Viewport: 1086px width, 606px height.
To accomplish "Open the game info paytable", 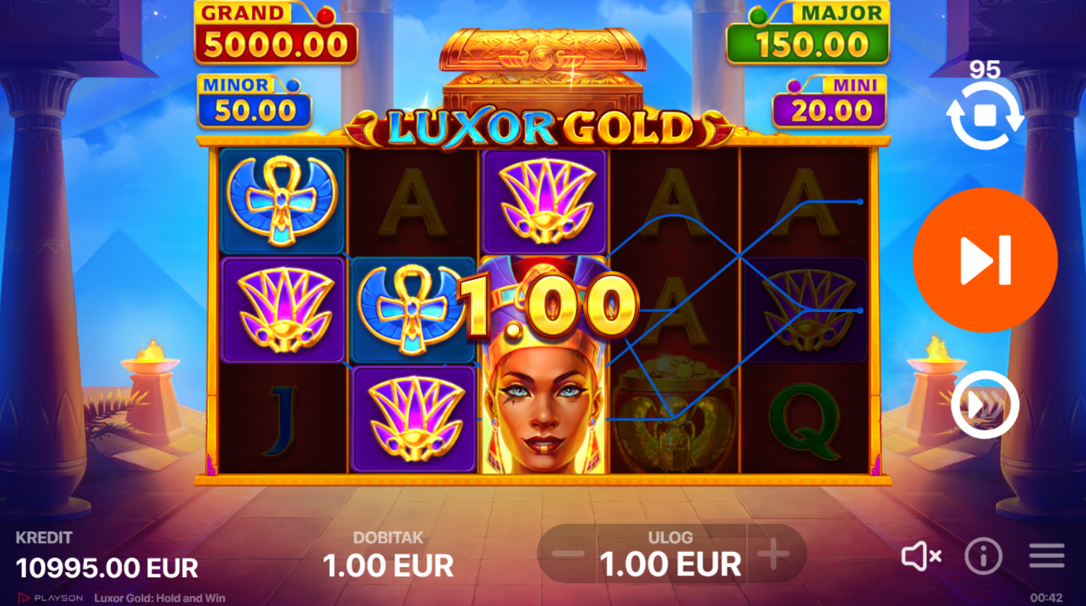I will pos(983,556).
